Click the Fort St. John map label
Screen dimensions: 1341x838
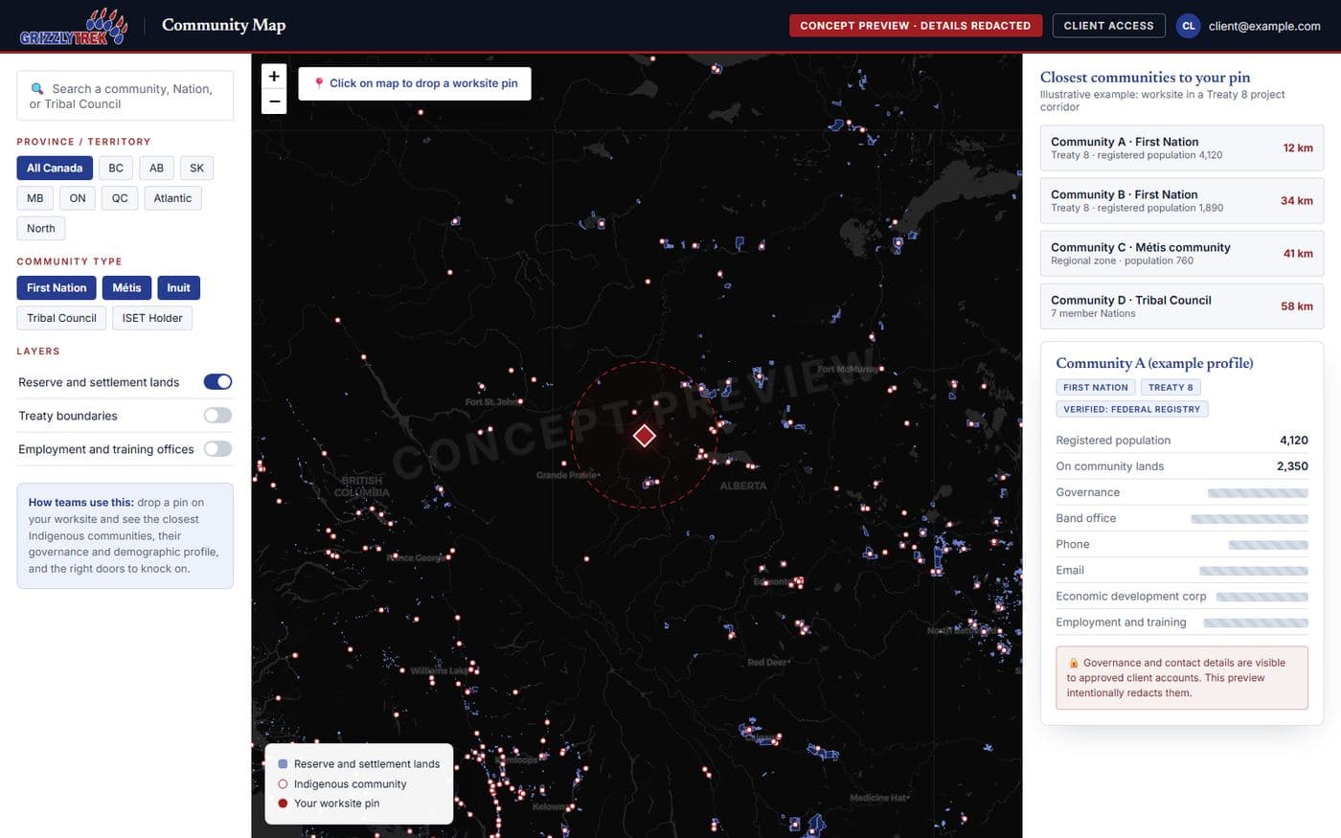click(x=493, y=402)
